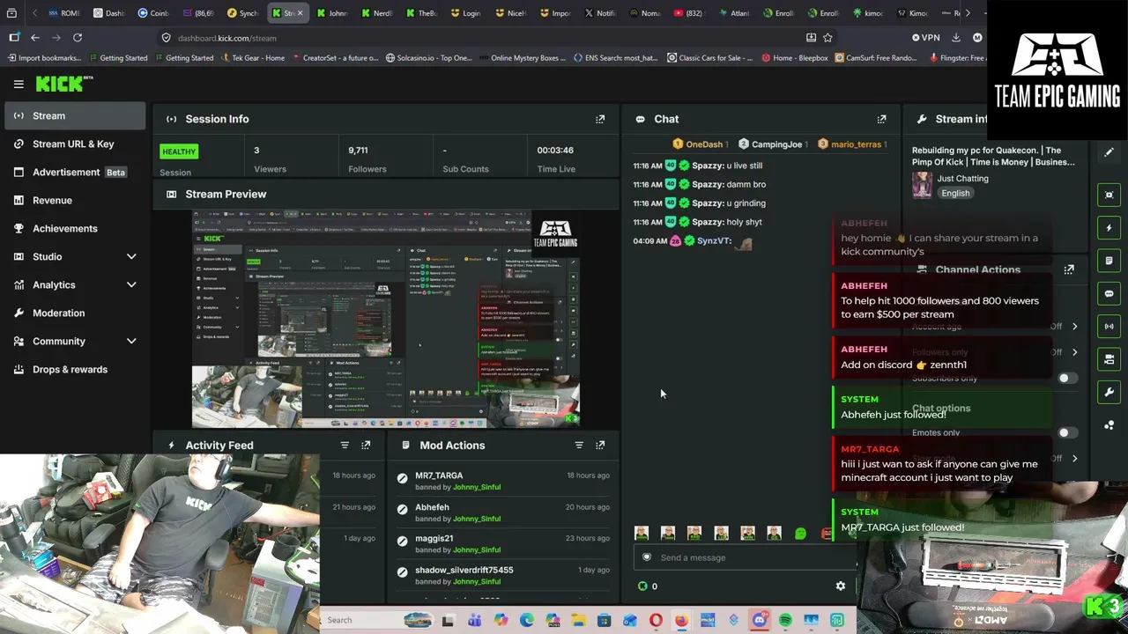
Task: Pop out the Mod Actions panel
Action: point(600,446)
